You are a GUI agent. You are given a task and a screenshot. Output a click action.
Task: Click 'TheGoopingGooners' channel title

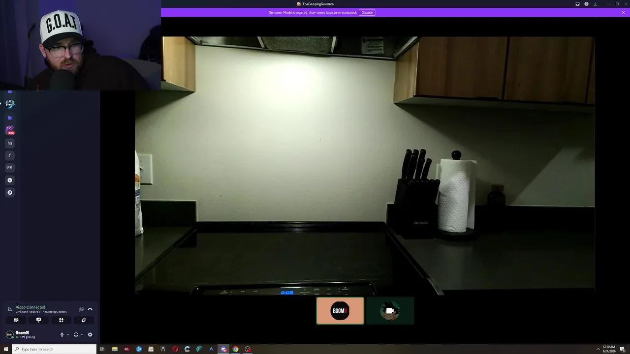click(x=318, y=4)
